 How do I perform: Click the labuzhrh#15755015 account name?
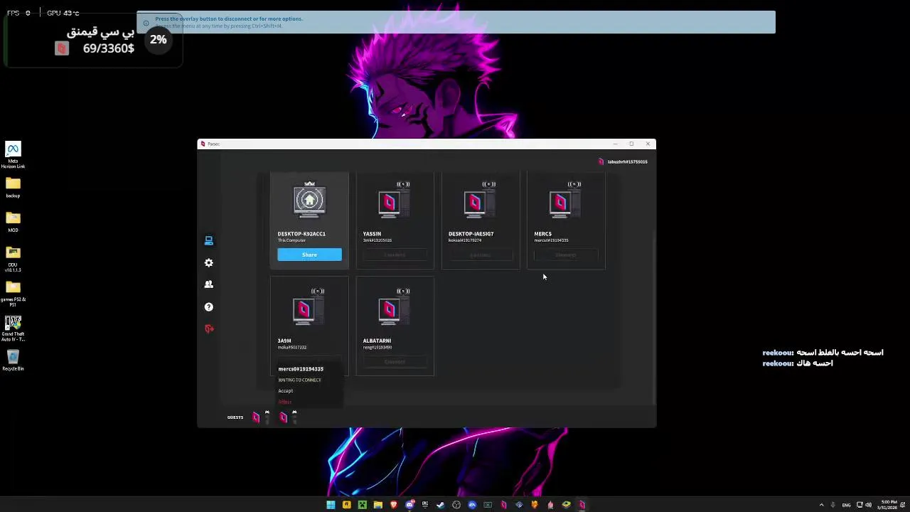[x=627, y=161]
